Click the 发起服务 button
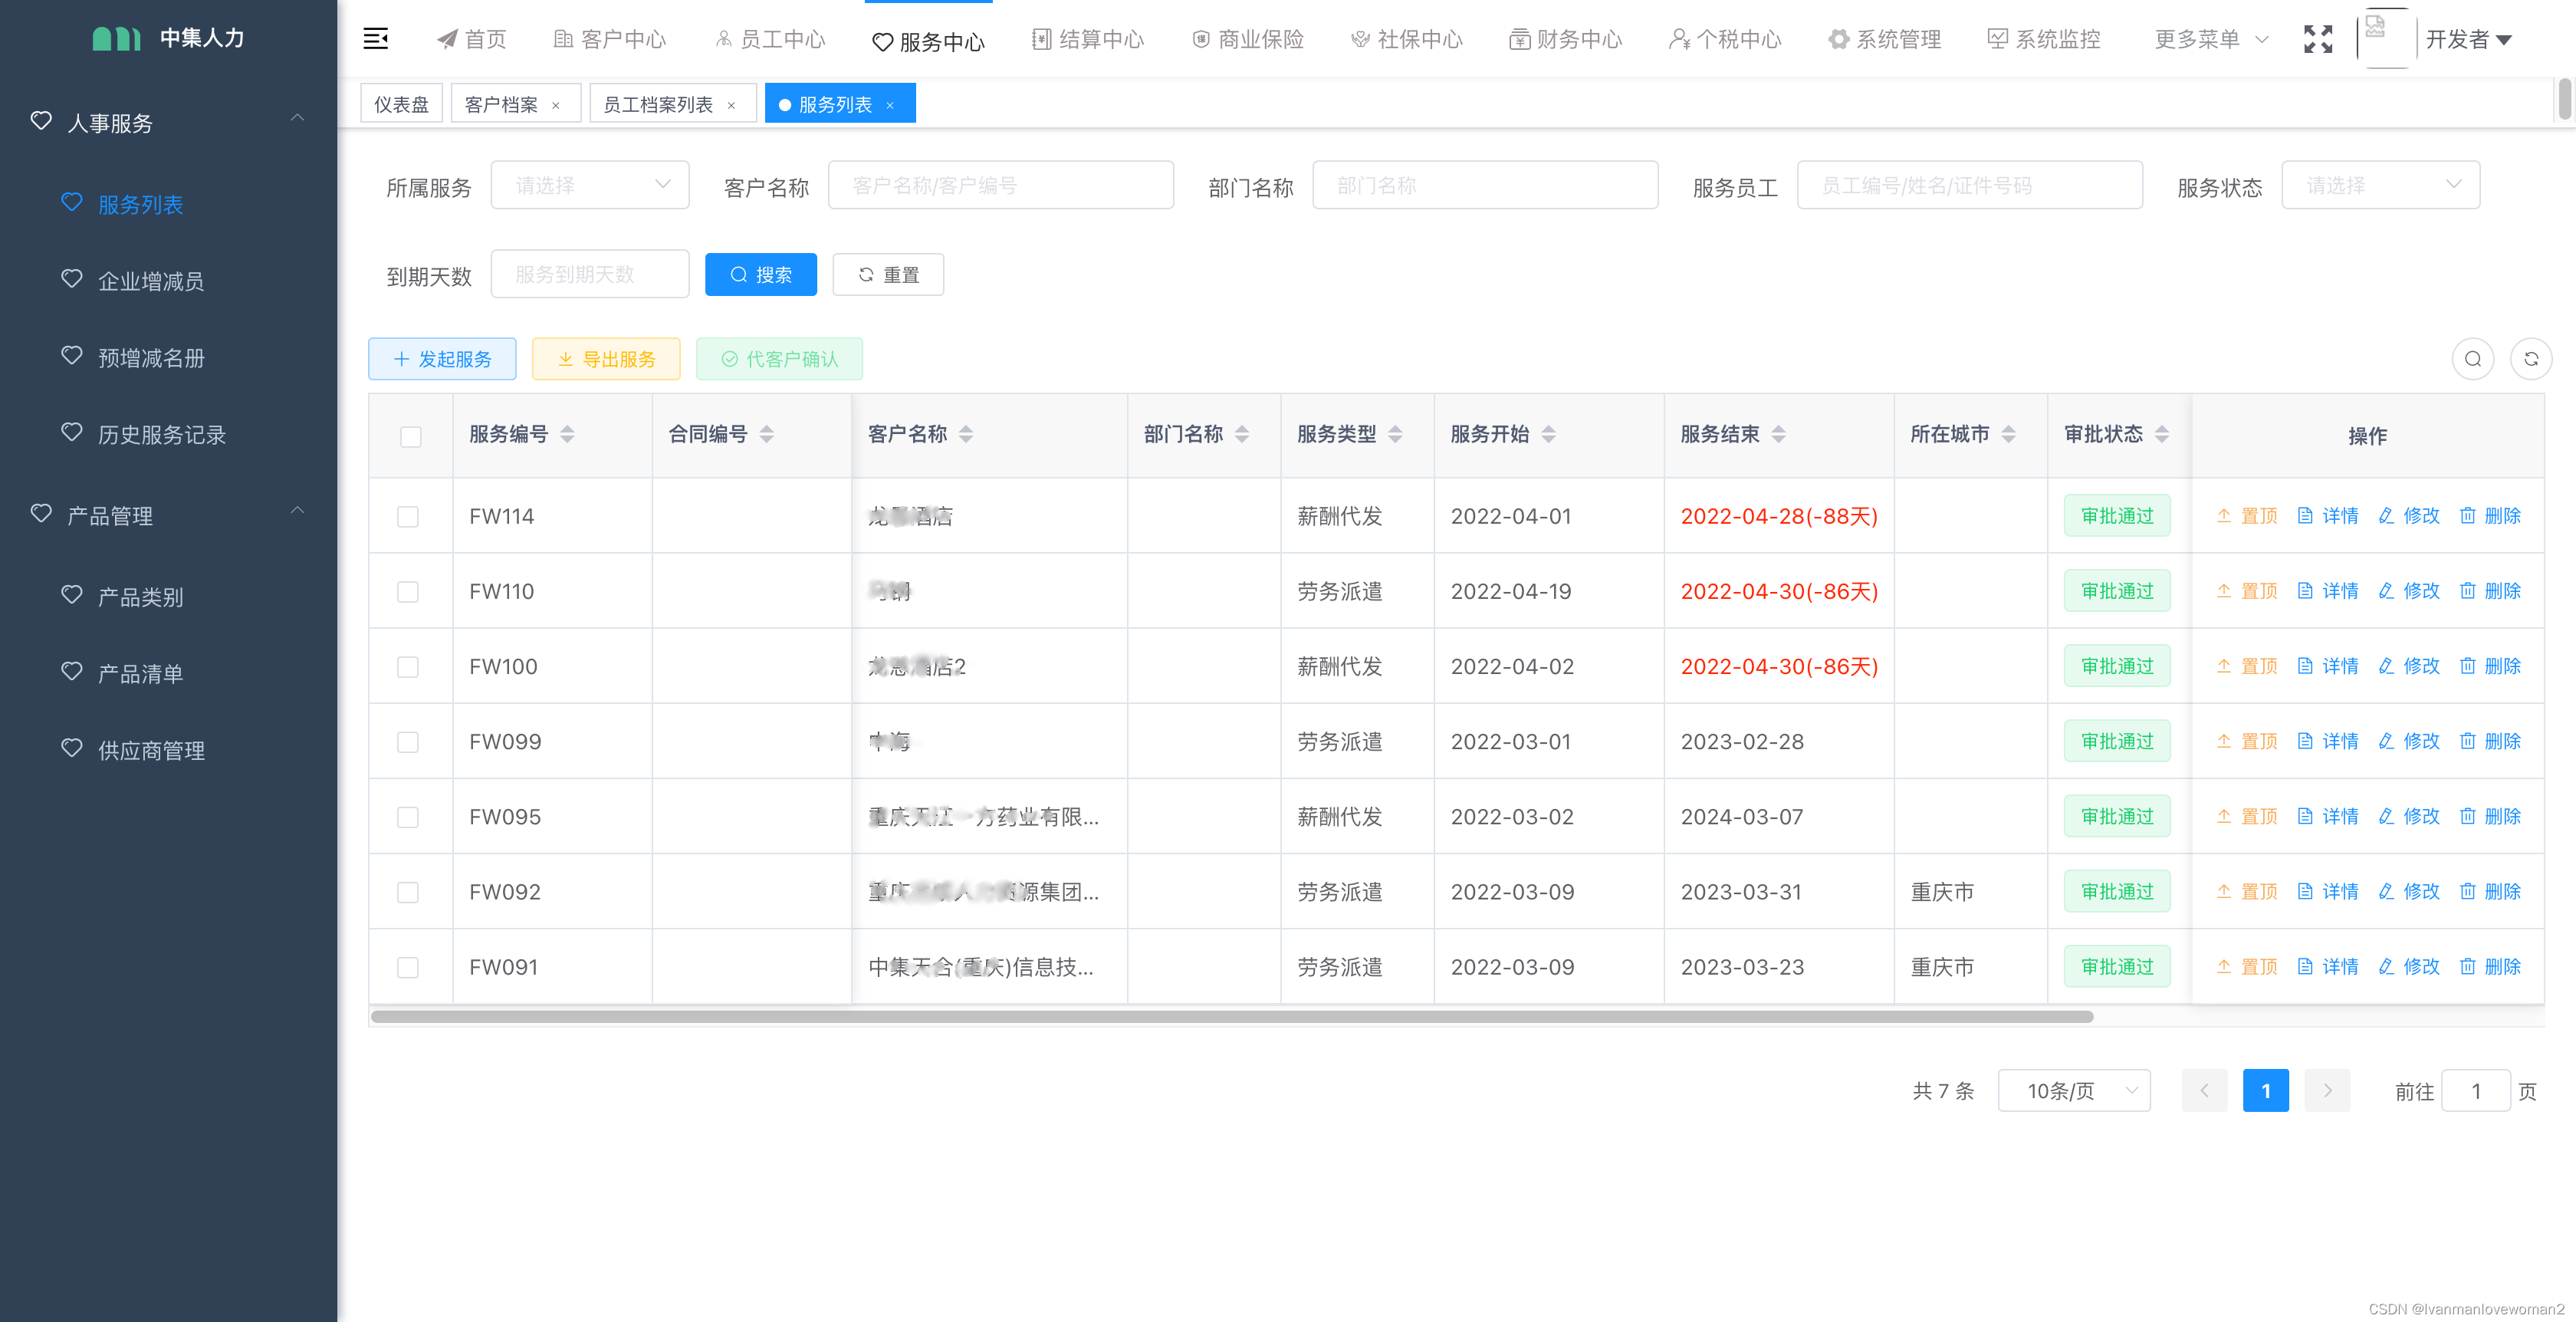The image size is (2576, 1322). [x=442, y=359]
